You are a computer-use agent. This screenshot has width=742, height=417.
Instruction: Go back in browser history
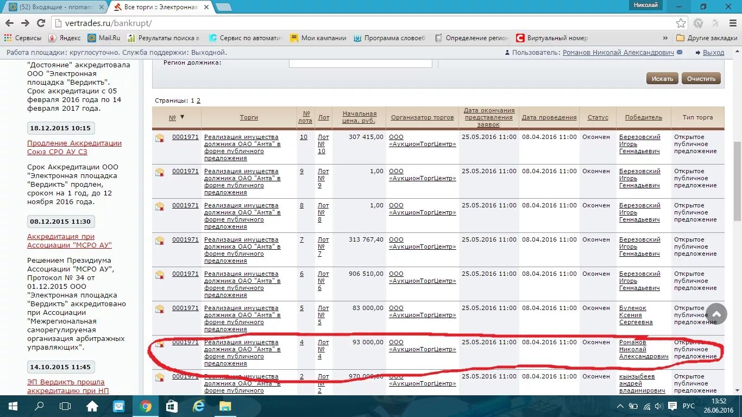click(x=9, y=23)
